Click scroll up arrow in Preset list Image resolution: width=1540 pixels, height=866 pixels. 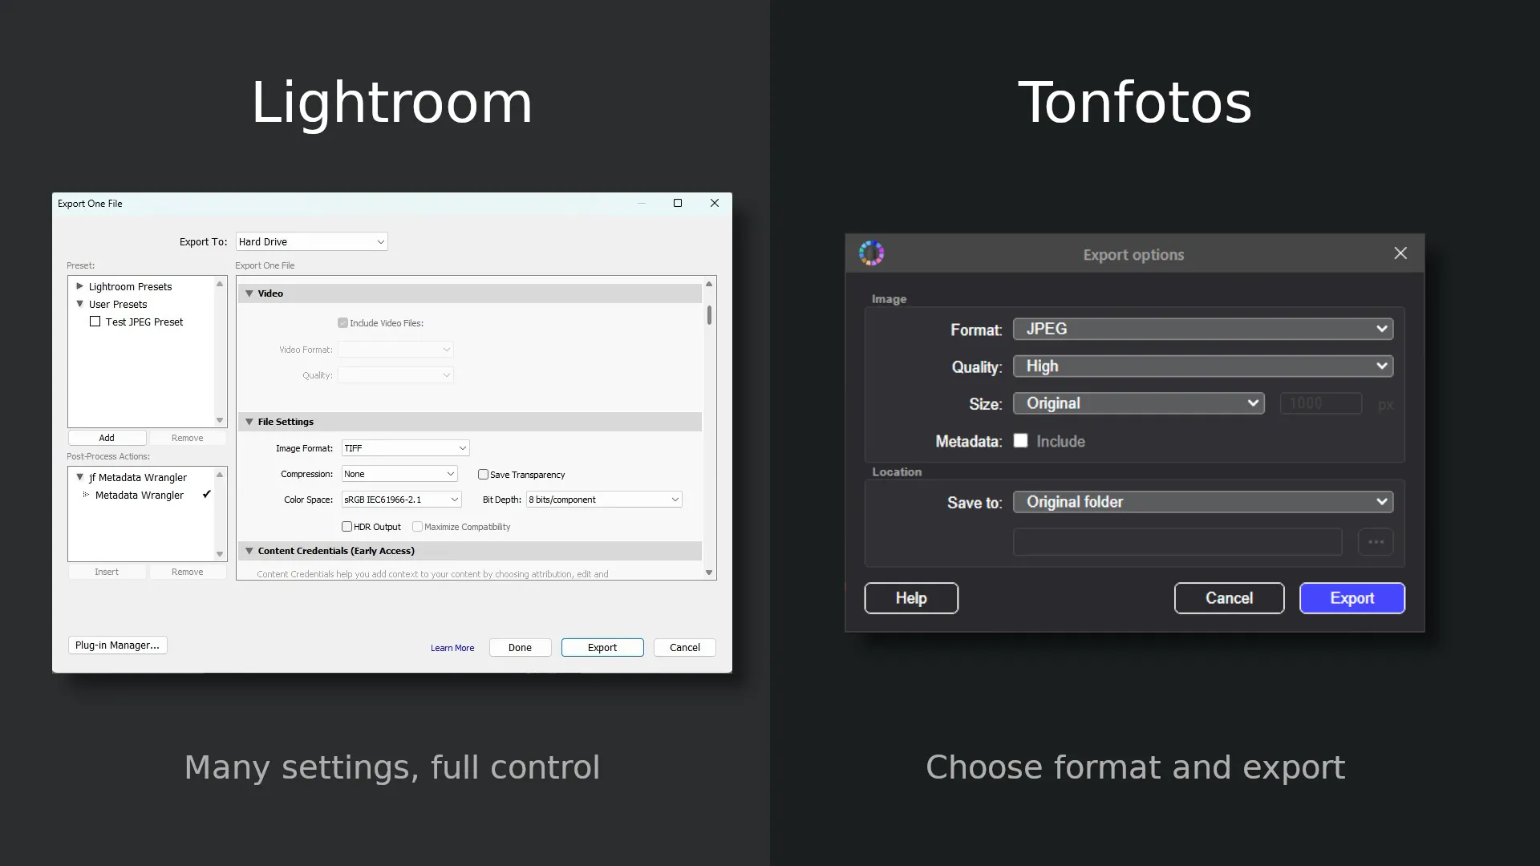coord(220,284)
